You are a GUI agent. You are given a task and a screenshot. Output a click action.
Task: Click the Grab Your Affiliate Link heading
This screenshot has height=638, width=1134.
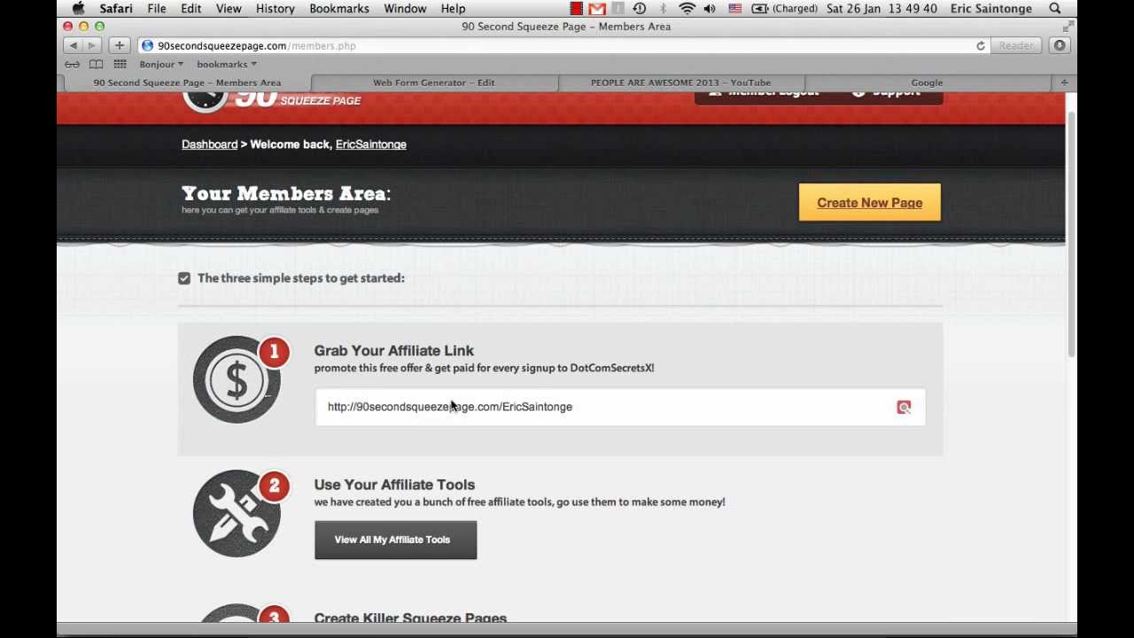point(393,351)
